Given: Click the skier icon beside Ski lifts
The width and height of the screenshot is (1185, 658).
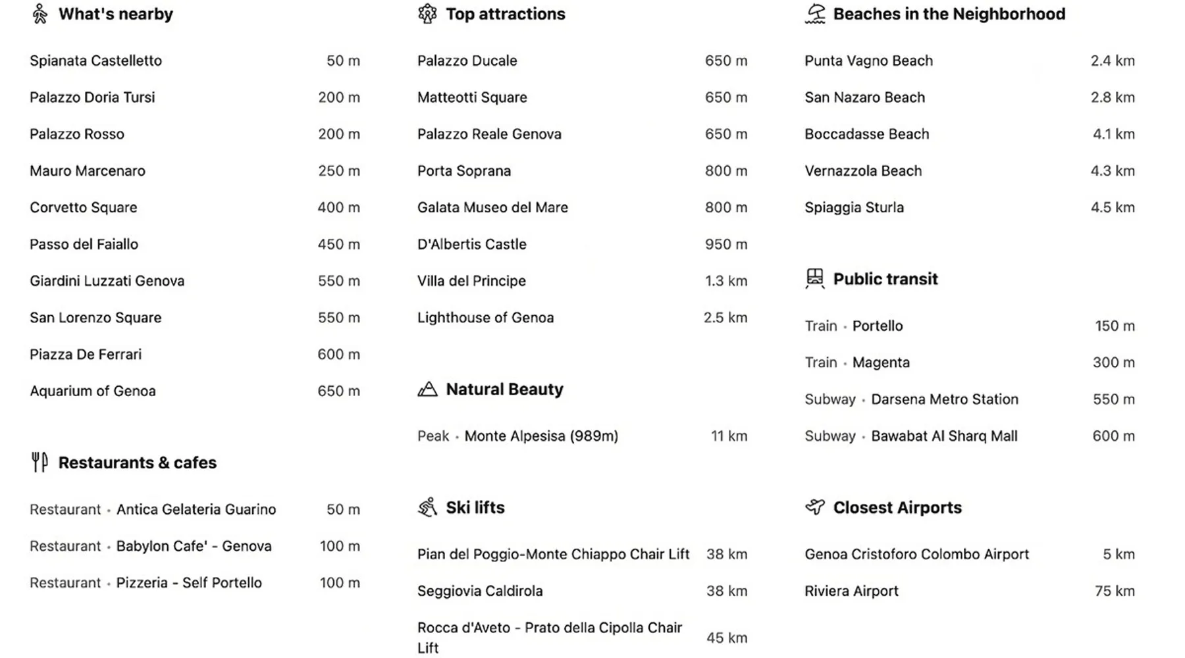Looking at the screenshot, I should [427, 507].
